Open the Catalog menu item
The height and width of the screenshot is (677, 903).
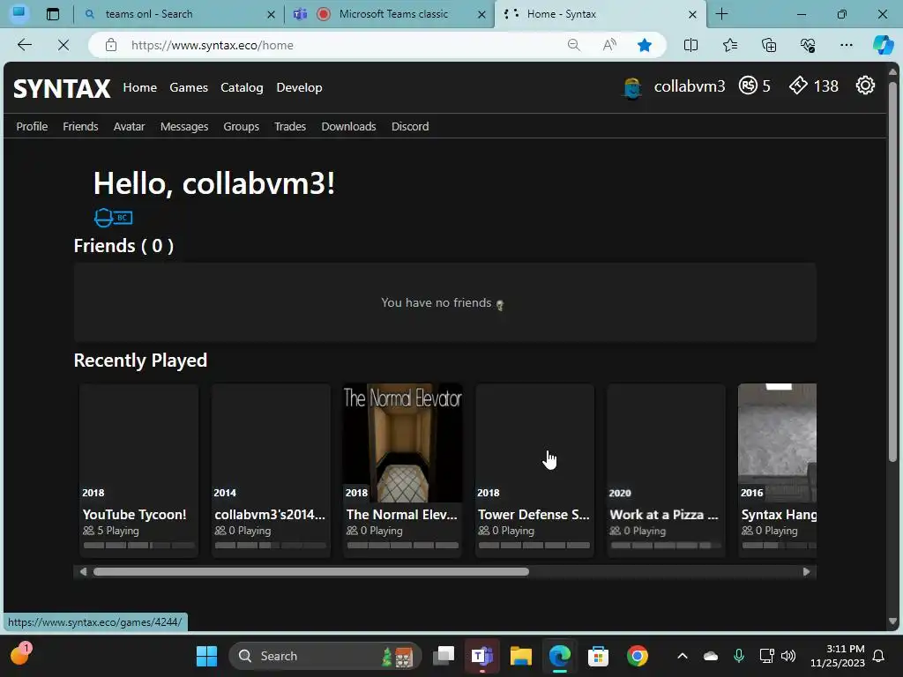(242, 87)
